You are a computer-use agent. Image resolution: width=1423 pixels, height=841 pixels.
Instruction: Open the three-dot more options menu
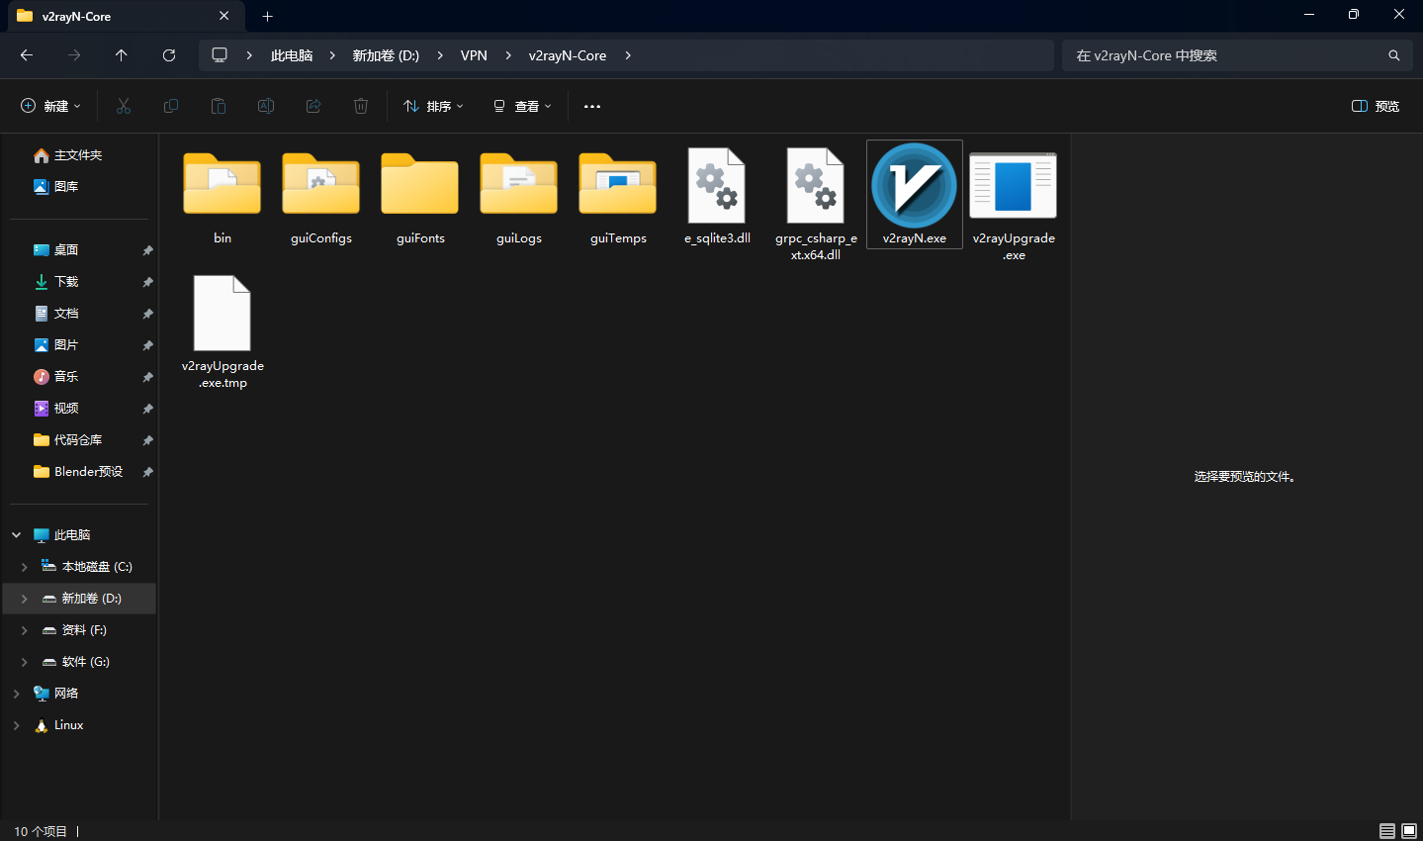592,106
